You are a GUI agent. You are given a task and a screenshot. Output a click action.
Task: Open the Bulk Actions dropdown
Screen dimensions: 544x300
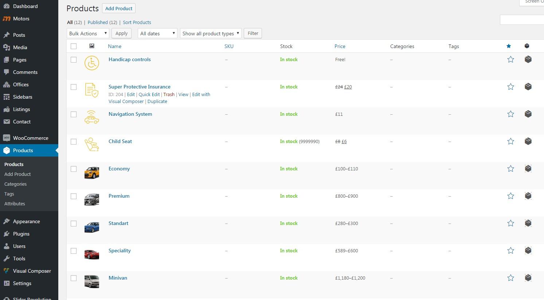coord(88,33)
